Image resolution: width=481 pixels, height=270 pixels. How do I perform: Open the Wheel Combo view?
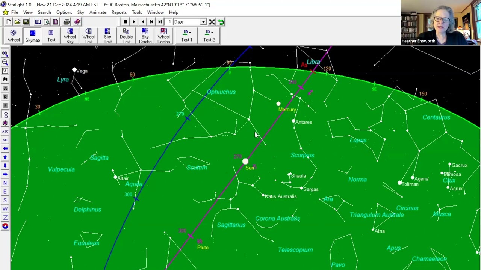pyautogui.click(x=163, y=36)
